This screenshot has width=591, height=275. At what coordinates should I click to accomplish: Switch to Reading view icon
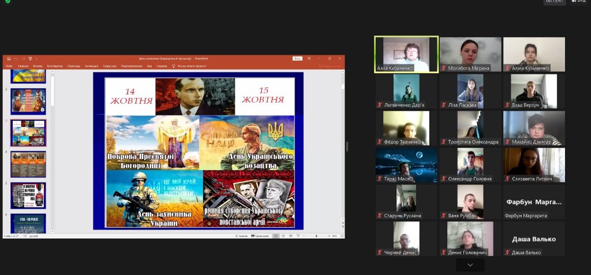click(x=291, y=236)
